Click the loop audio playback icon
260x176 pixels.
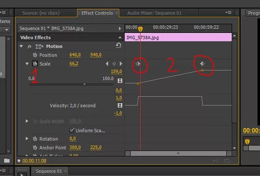[x=216, y=160]
